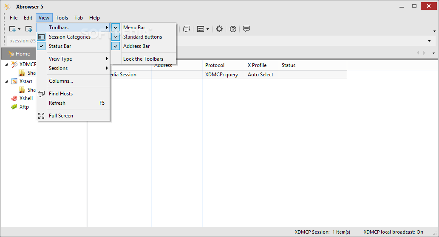Image resolution: width=439 pixels, height=237 pixels.
Task: Click the scroll tabs left arrow
Action: coord(418,53)
